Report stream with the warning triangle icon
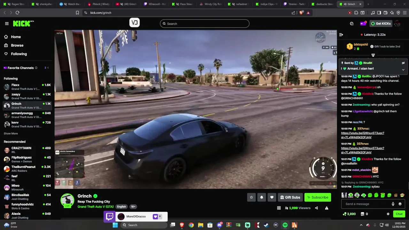409x230 pixels. (327, 208)
